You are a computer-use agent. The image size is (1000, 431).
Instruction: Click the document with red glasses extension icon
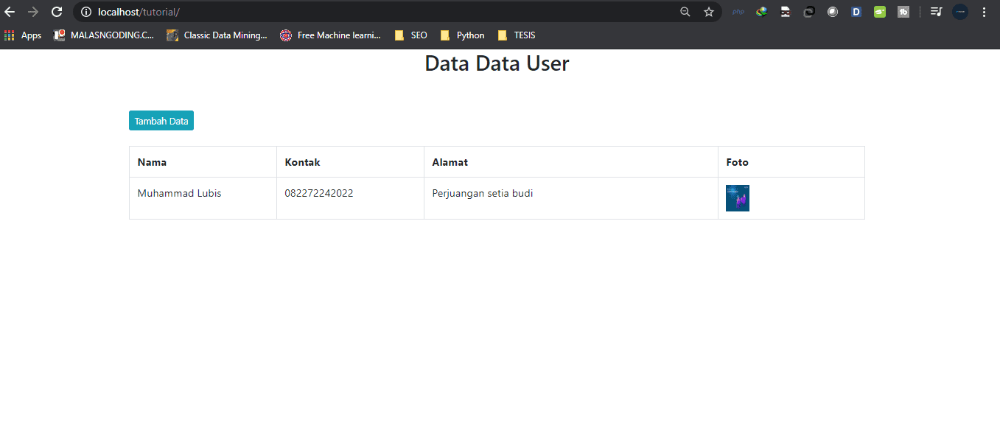click(786, 12)
